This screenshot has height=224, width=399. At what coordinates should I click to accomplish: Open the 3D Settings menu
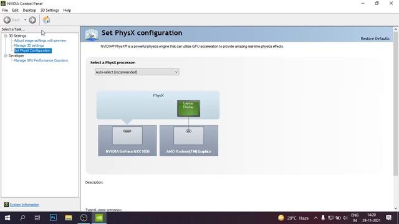pos(50,10)
